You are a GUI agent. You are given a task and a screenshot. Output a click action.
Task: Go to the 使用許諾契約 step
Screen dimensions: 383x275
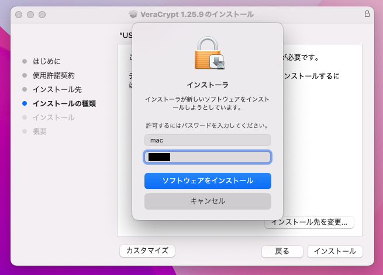61,75
